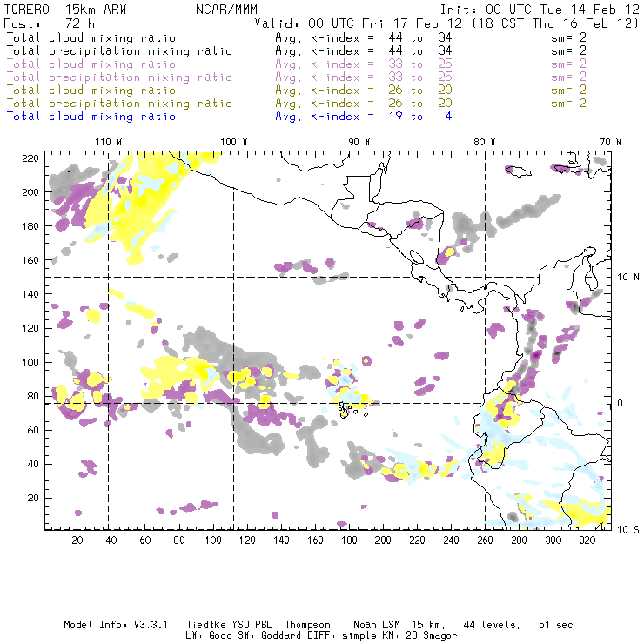Click the "70 W" longitude label

pos(610,142)
